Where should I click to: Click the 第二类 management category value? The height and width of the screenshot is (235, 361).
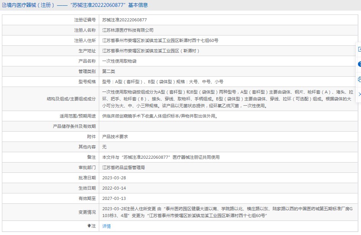click(x=109, y=71)
